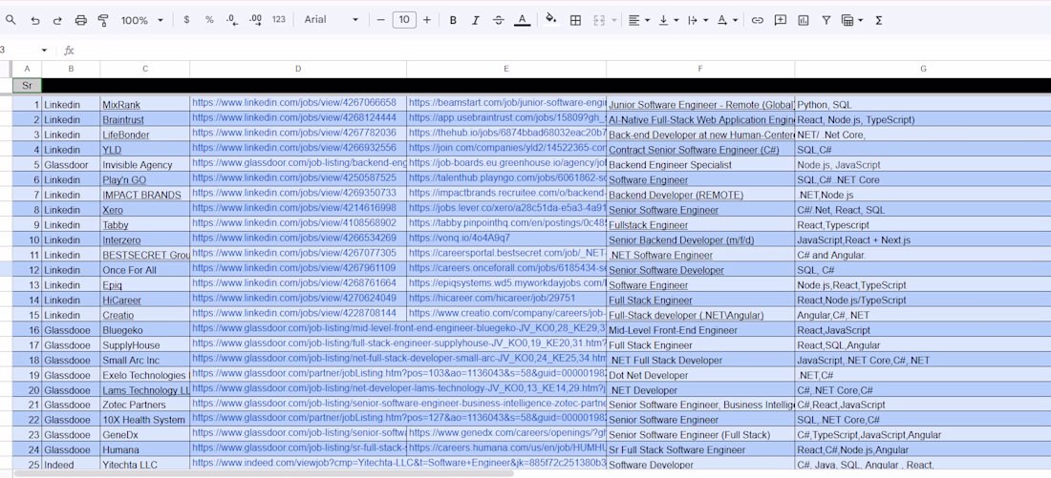Select the Mid-Level Front-End Engineer cell
Image resolution: width=1051 pixels, height=478 pixels.
coord(700,330)
